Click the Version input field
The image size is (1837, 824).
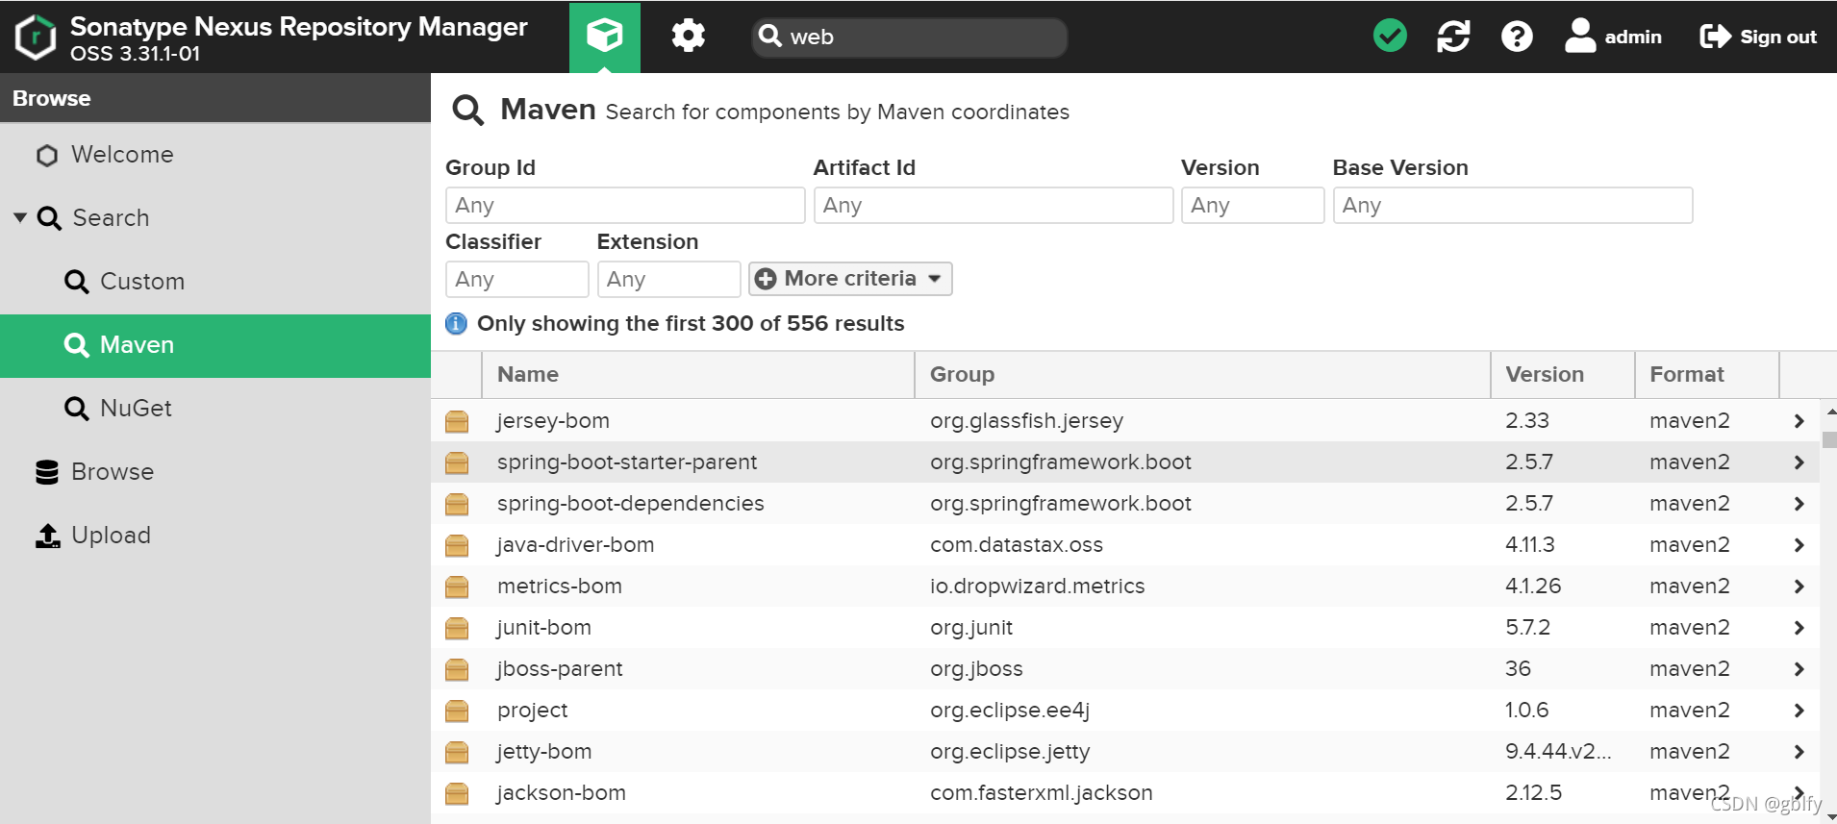point(1253,205)
